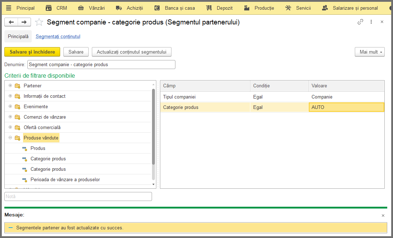Viewport: 393px width, 238px height.
Task: Expand the Partener folder
Action: coord(10,86)
